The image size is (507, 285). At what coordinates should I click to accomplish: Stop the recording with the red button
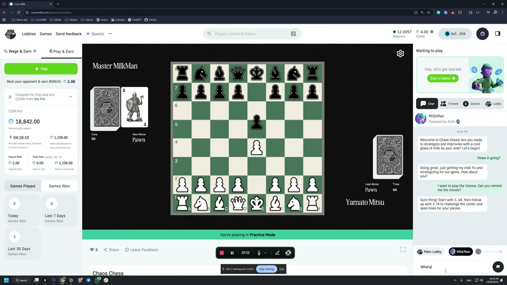(x=222, y=253)
